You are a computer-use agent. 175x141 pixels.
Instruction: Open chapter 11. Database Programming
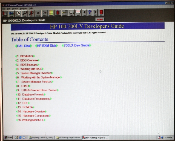tap(34, 99)
